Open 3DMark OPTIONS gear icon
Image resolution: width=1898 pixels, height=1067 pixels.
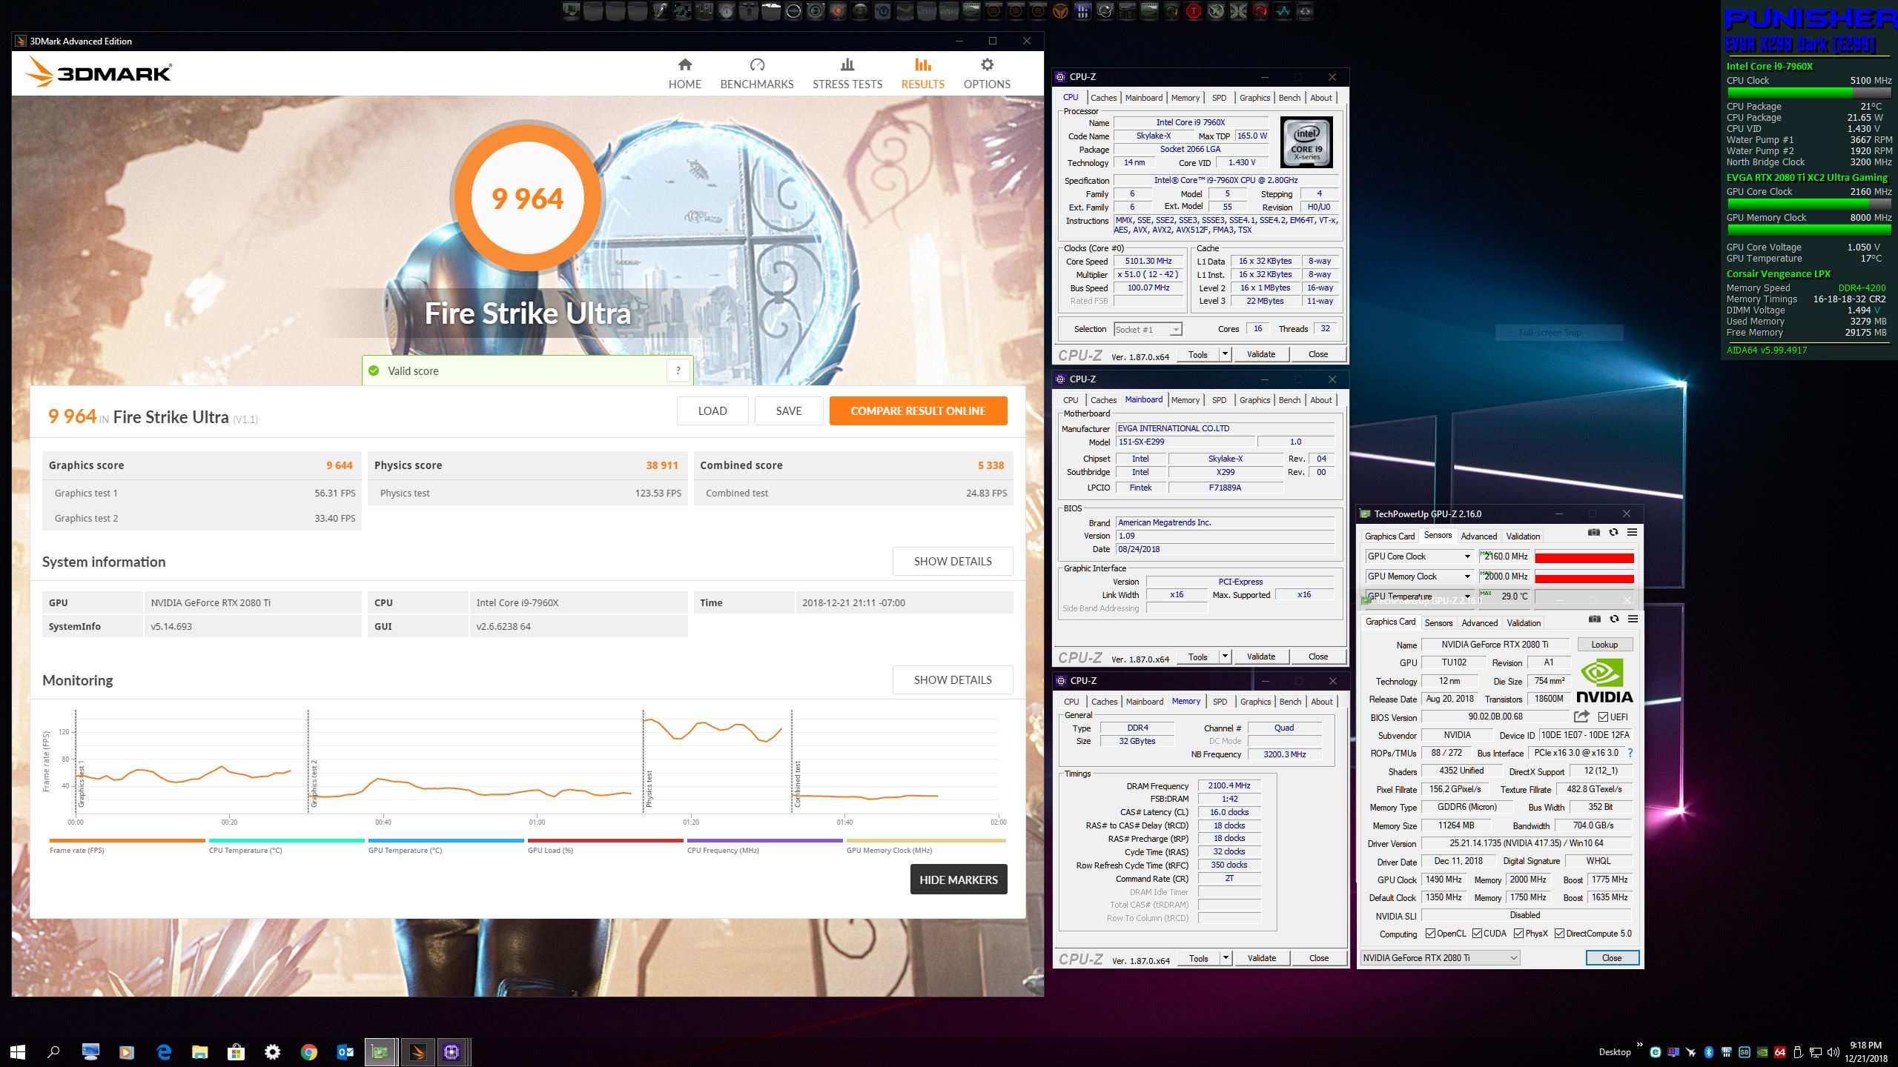(986, 65)
